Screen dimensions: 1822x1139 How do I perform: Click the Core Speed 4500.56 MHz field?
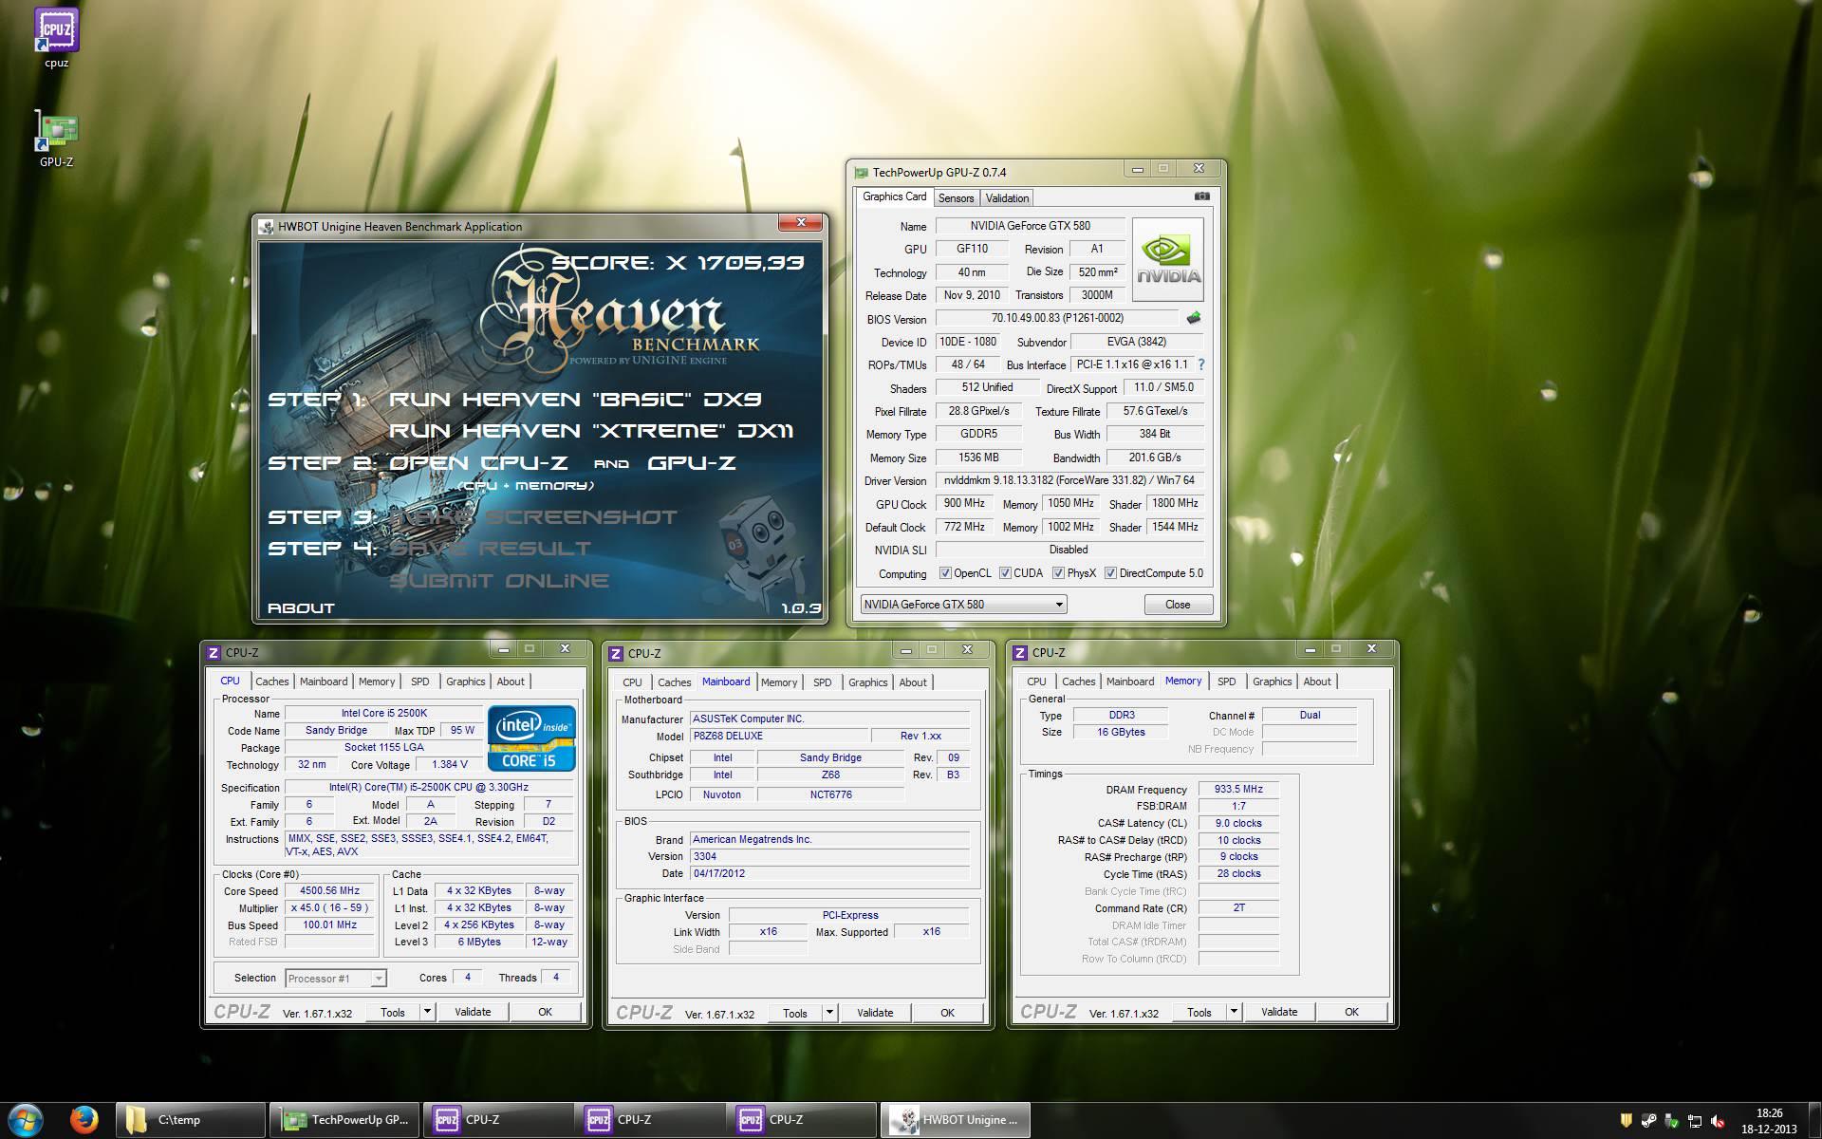point(330,891)
